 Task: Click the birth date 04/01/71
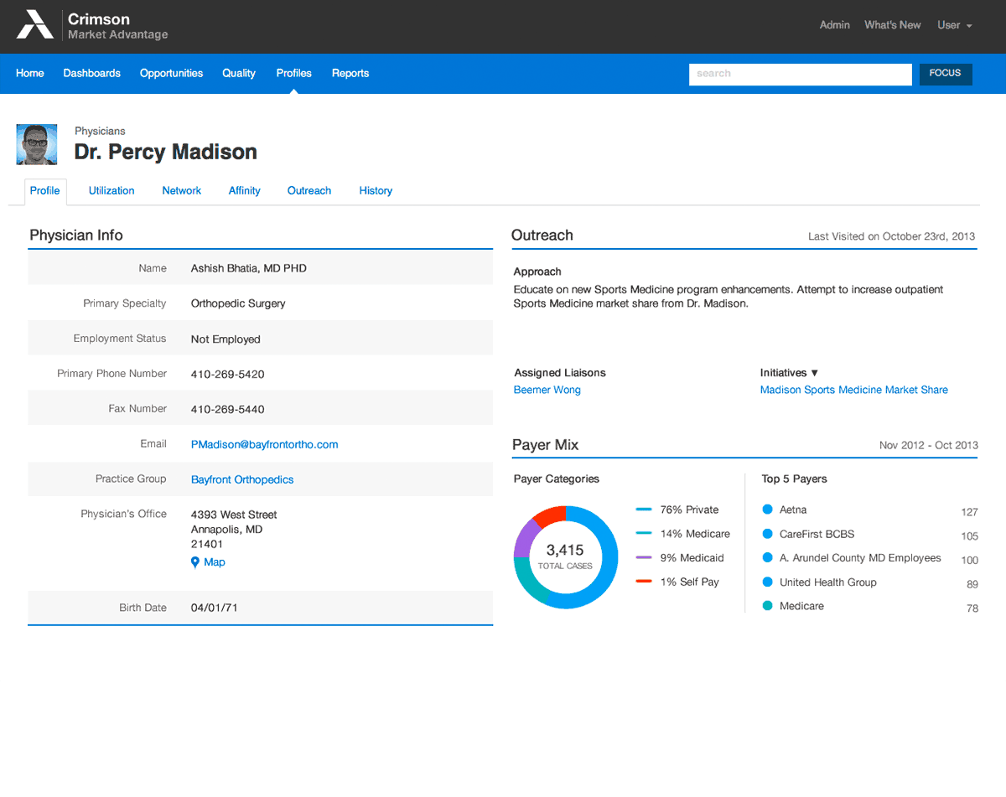[x=215, y=608]
